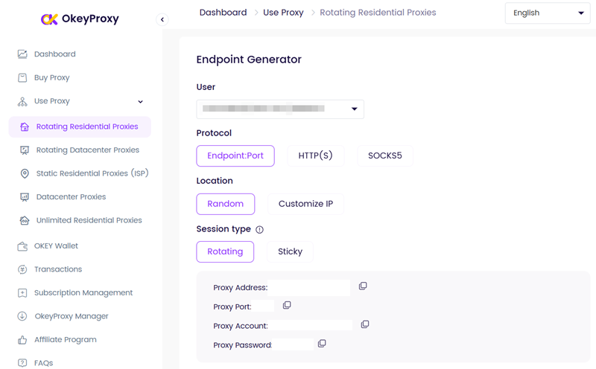
Task: Open FAQs page
Action: (43, 363)
